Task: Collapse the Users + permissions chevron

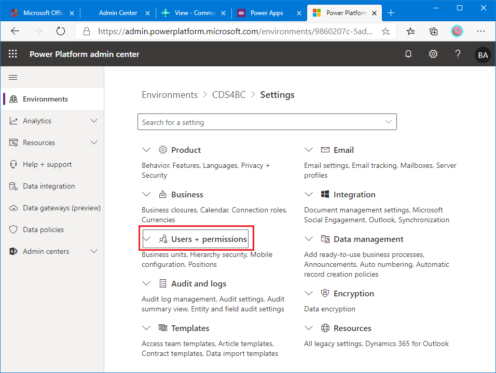Action: coord(146,239)
